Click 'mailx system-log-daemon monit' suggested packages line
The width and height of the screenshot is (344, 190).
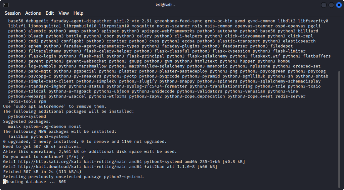(46, 126)
